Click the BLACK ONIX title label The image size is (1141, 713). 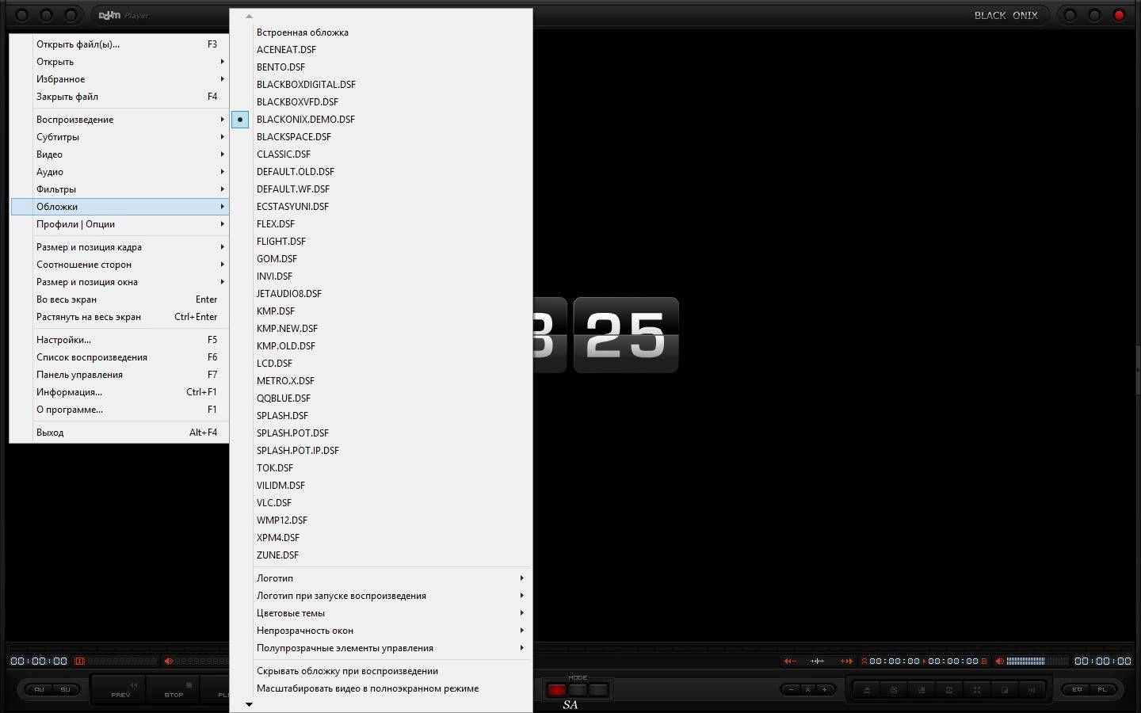(x=1006, y=15)
